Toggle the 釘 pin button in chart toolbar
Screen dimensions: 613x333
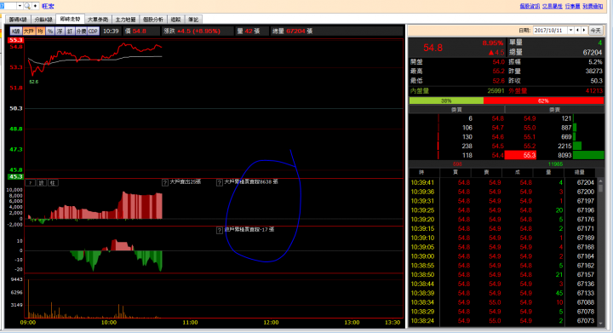point(70,31)
